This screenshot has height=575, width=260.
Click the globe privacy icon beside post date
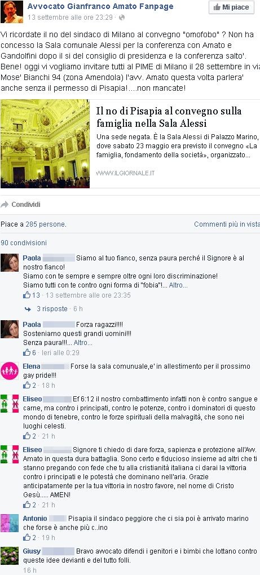tap(122, 17)
